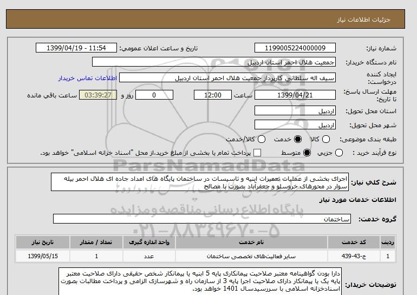Click the نام خدمت column header

coord(251,242)
